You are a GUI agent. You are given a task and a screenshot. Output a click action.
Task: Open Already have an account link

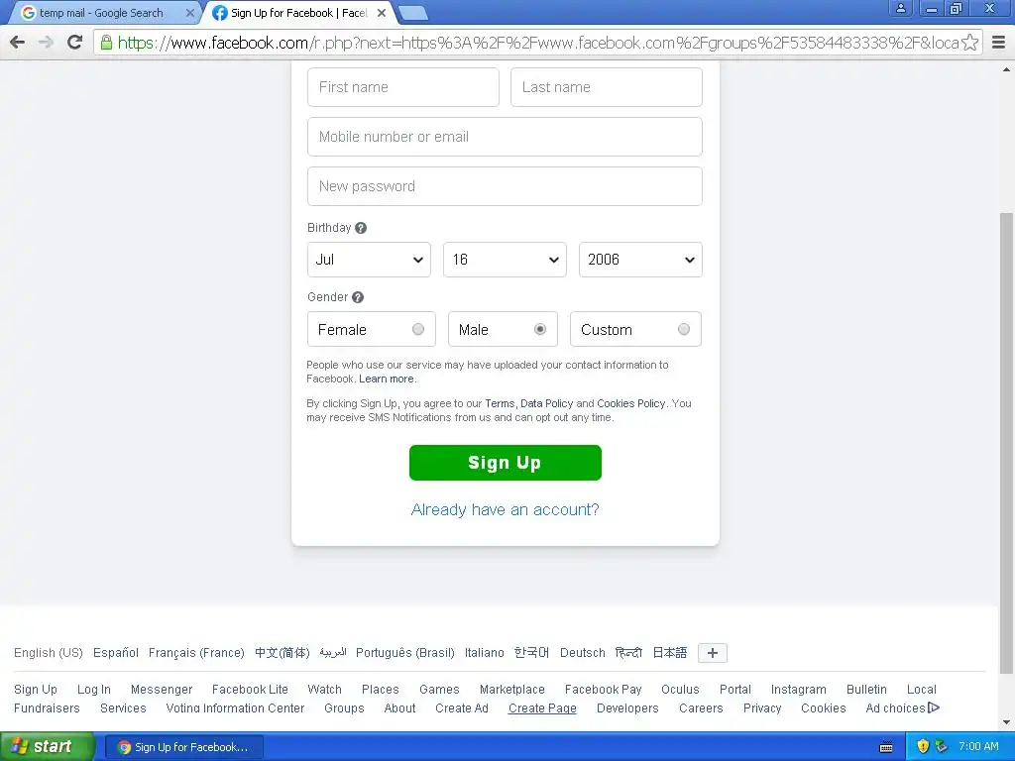[505, 510]
